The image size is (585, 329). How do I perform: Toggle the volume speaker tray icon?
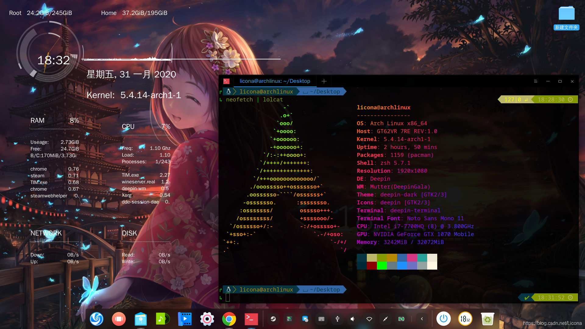coord(353,319)
